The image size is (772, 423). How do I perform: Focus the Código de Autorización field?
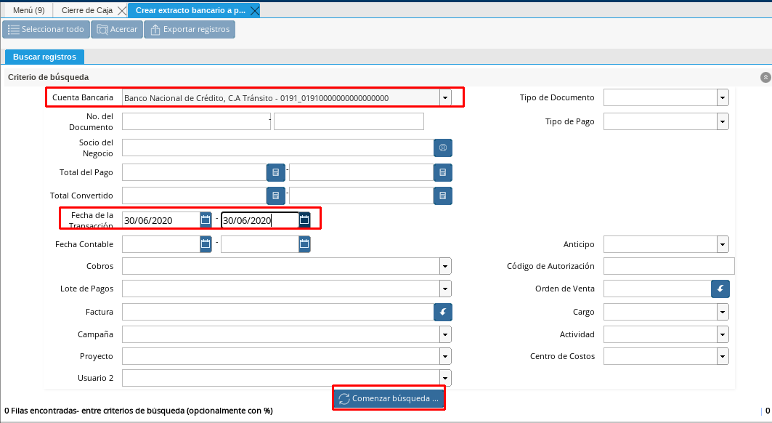pos(669,266)
